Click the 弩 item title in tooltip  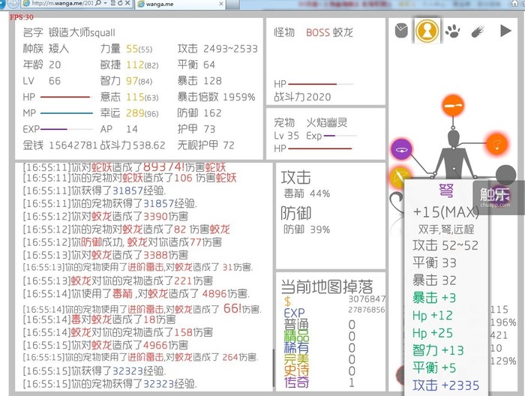point(446,190)
